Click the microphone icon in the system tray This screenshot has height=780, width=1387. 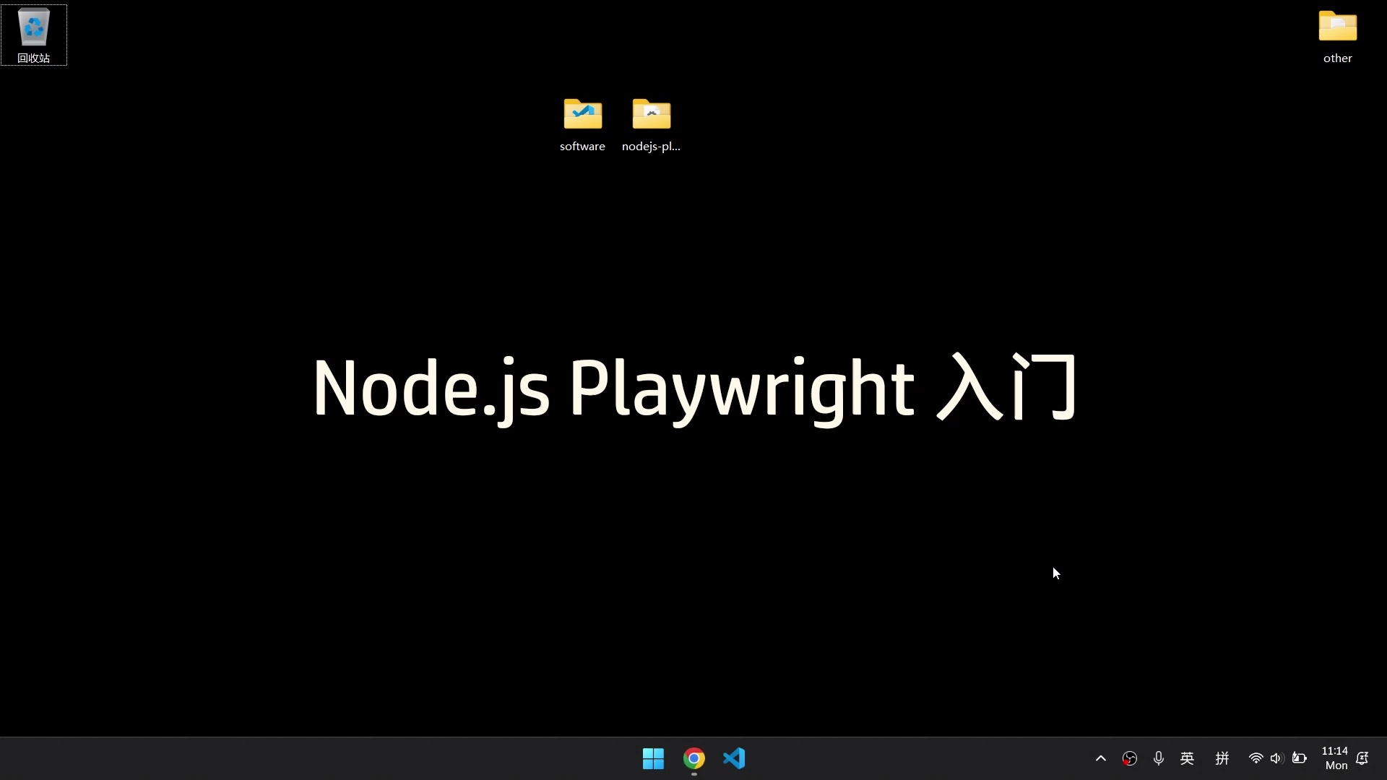tap(1158, 759)
